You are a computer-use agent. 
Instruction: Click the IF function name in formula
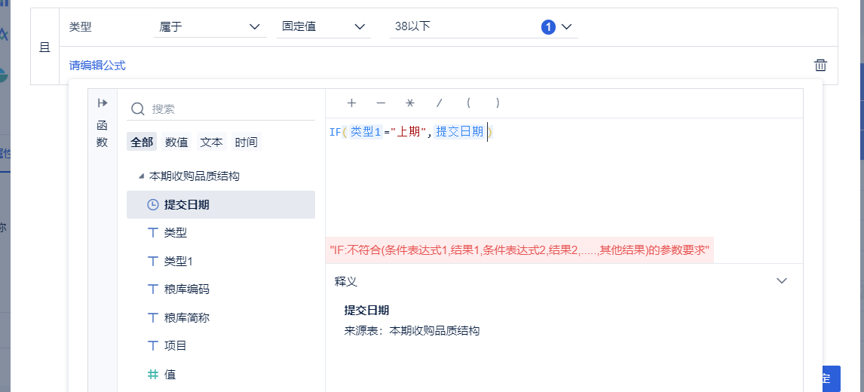[x=335, y=133]
